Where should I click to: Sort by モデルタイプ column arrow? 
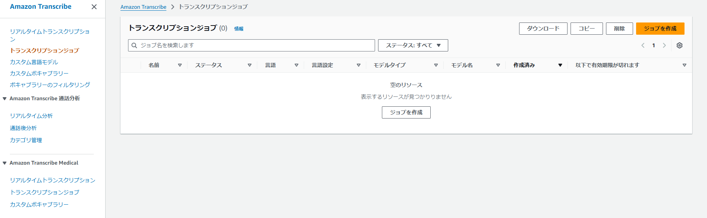(436, 65)
